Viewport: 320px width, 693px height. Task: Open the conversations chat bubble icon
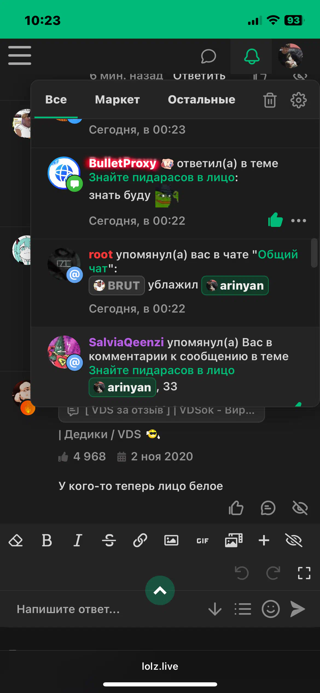tap(208, 56)
